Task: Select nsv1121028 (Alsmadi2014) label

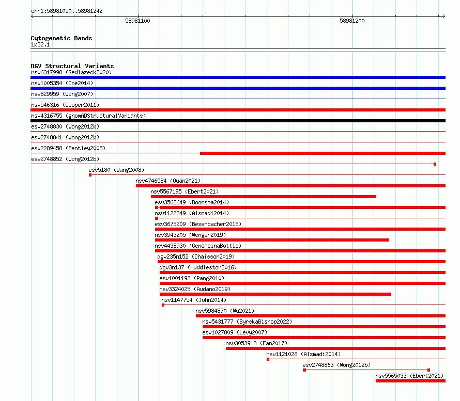Action: click(303, 354)
